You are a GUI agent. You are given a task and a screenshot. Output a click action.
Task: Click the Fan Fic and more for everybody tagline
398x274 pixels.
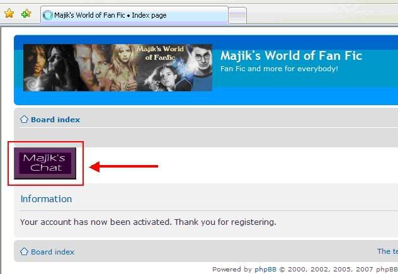(x=279, y=69)
